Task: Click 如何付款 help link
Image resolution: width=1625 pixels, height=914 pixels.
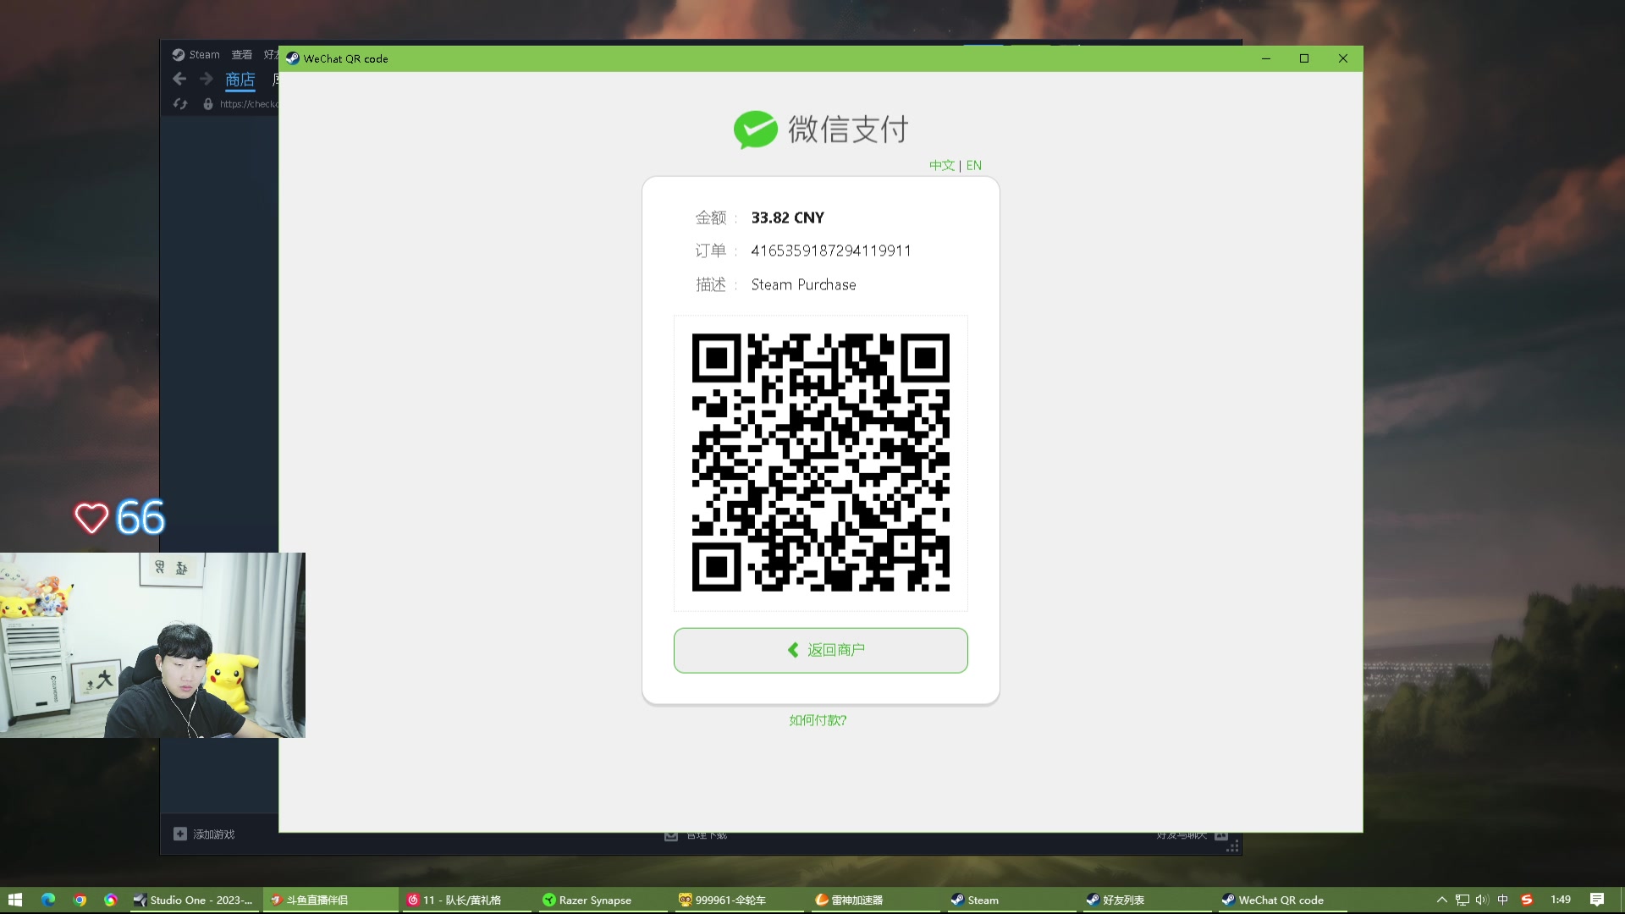Action: [x=817, y=720]
